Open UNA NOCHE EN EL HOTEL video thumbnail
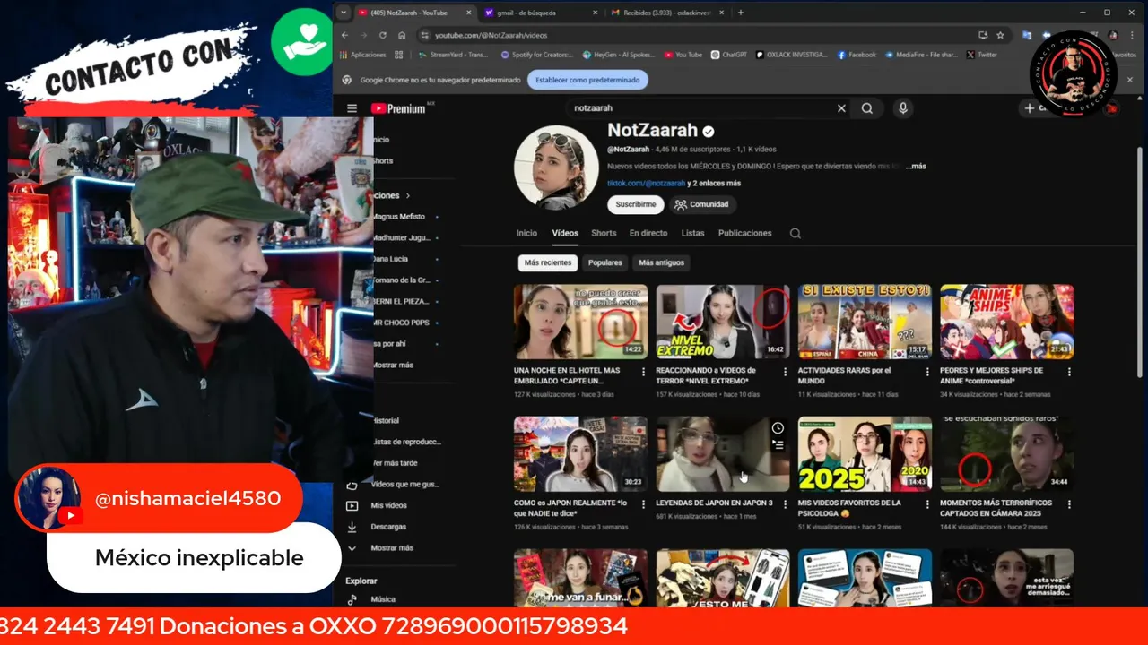The height and width of the screenshot is (645, 1148). pos(580,322)
